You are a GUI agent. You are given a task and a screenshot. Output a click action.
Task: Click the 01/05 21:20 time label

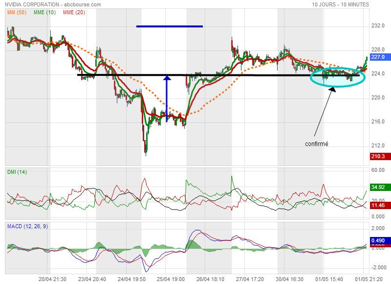(x=369, y=279)
